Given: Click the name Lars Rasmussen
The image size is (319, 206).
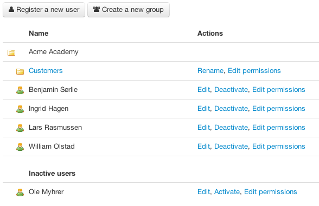Looking at the screenshot, I should tap(55, 128).
